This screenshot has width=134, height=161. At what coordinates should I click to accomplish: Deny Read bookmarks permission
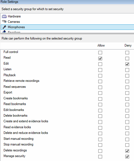[127, 105]
